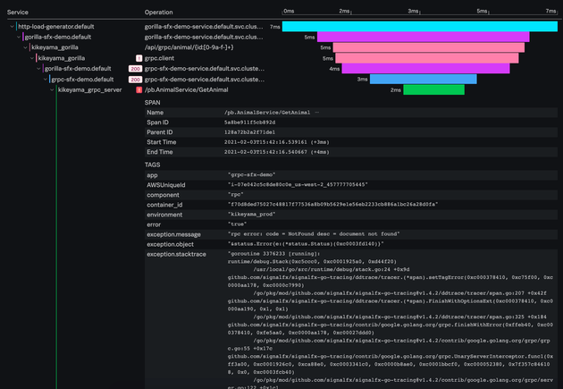Click the /api/grpc/animal/{id:[0-9a-f-]+} operation
This screenshot has width=563, height=389.
(x=189, y=47)
